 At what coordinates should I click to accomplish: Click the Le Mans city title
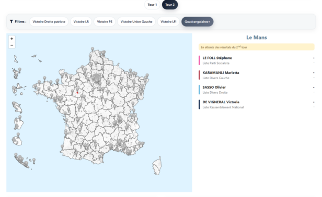point(257,38)
